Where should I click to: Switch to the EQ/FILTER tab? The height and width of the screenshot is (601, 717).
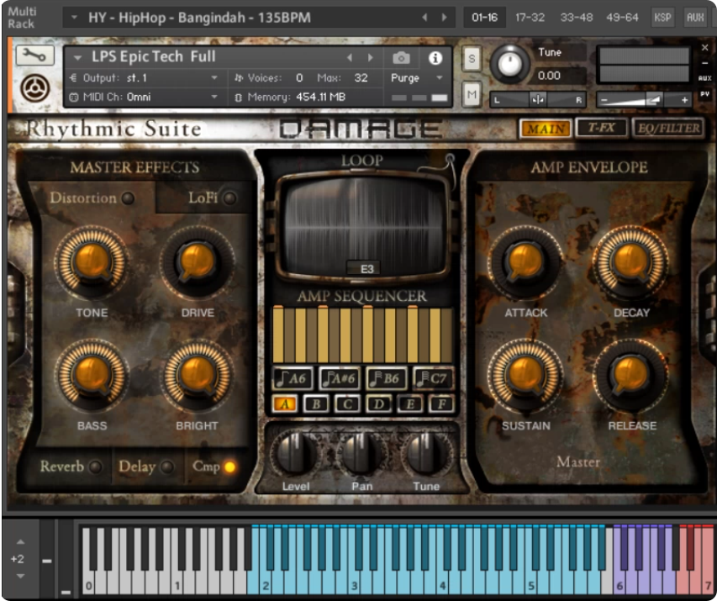click(x=668, y=128)
